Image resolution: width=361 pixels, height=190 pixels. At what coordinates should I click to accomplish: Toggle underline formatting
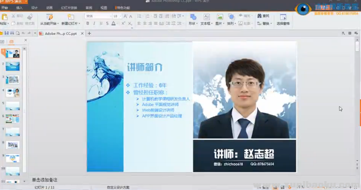(x=101, y=24)
